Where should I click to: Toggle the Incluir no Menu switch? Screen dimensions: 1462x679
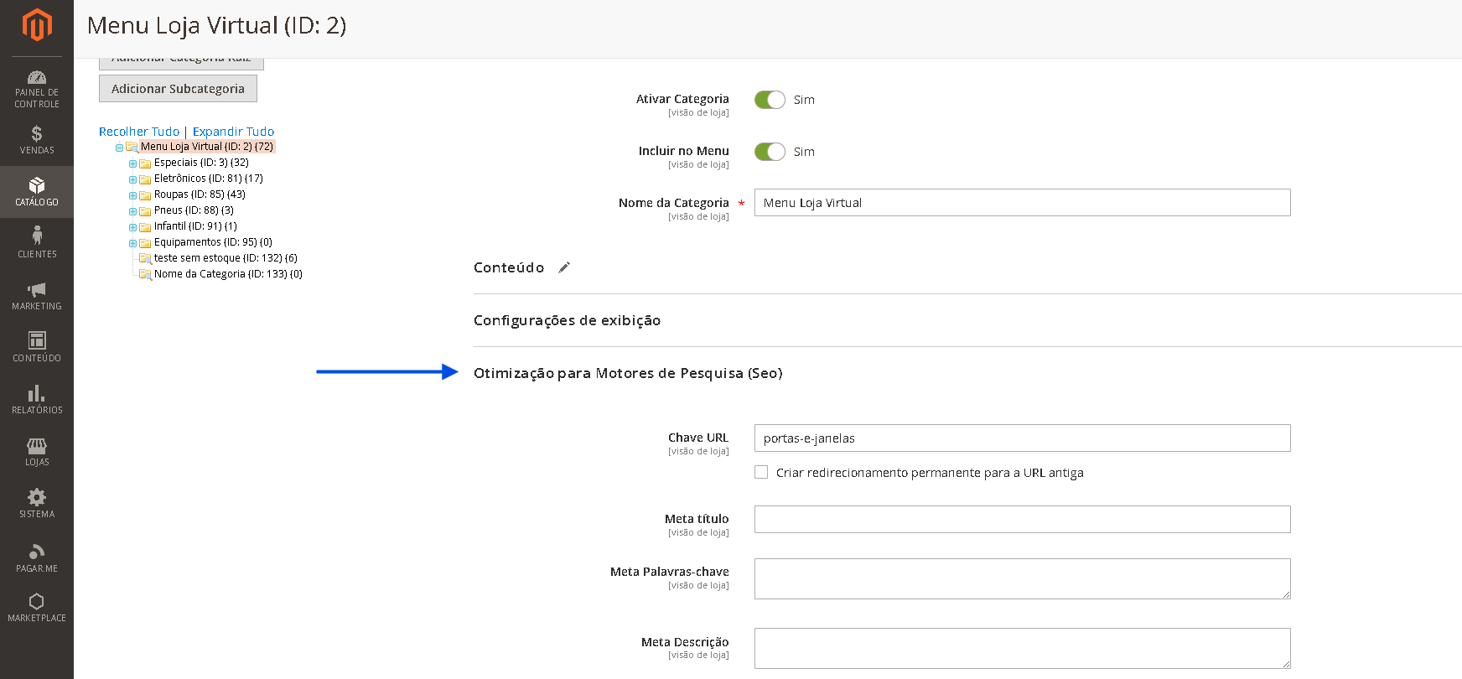[770, 152]
